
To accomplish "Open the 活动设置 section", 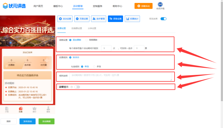I will [65, 19].
